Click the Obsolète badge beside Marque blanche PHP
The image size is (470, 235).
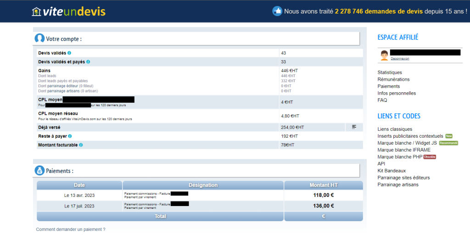coord(430,157)
